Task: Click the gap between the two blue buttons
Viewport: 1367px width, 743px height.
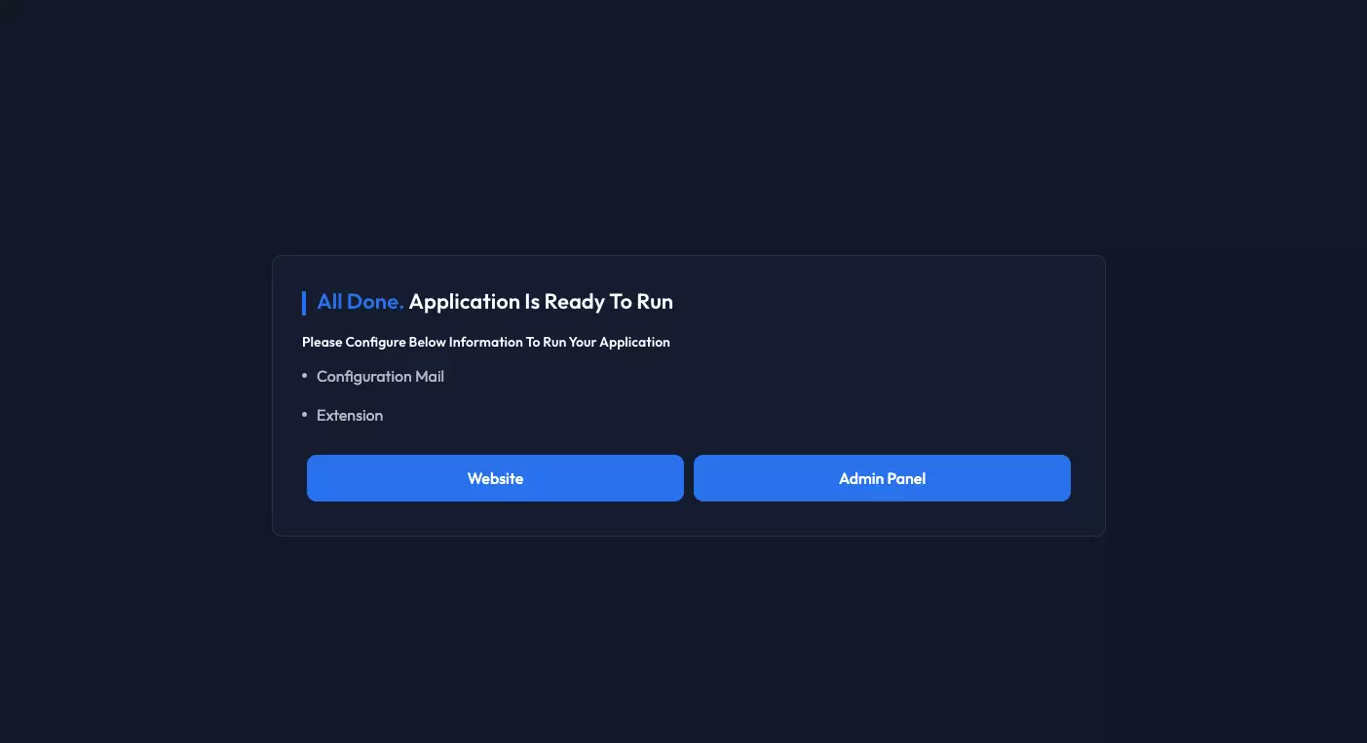Action: (689, 478)
